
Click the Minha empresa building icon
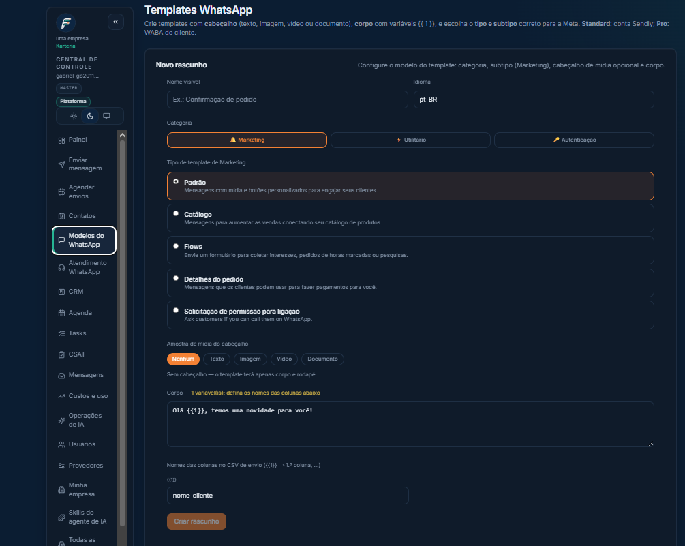click(x=61, y=490)
